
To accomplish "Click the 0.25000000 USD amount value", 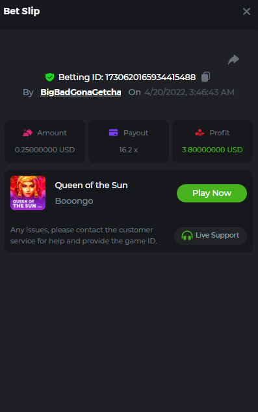I will click(45, 150).
